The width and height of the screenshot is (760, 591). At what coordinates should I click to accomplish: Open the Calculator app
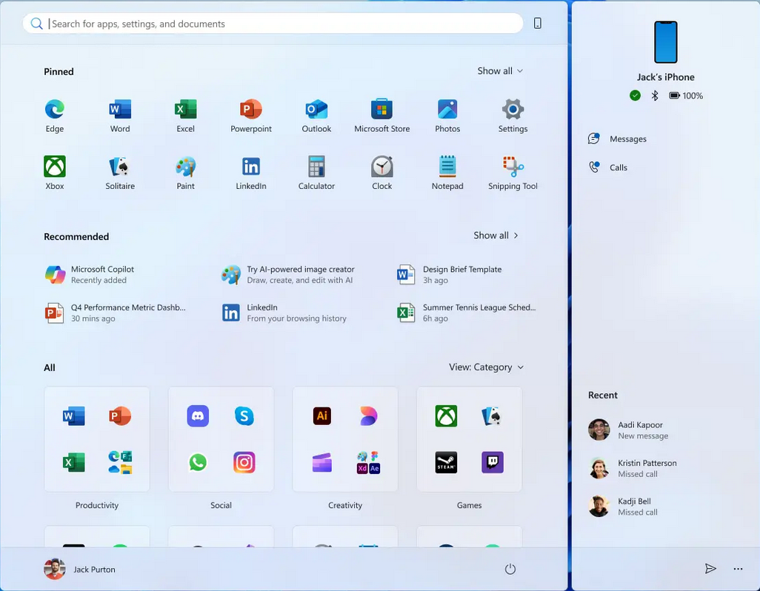pos(316,173)
